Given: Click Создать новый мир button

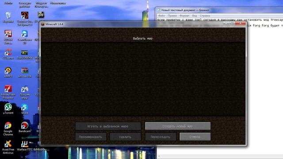Looking at the screenshot, I should (x=178, y=126).
